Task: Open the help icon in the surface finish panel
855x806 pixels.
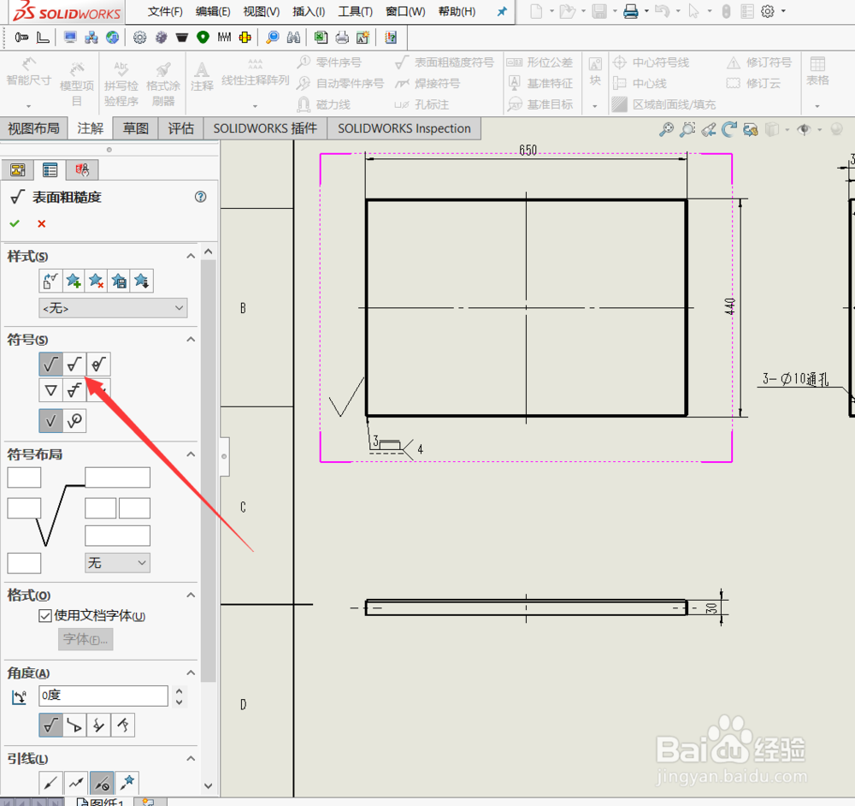Action: tap(201, 197)
